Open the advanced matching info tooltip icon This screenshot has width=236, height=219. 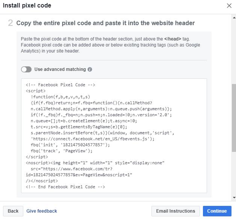[x=90, y=69]
